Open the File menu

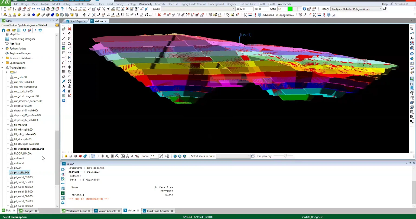(16, 4)
